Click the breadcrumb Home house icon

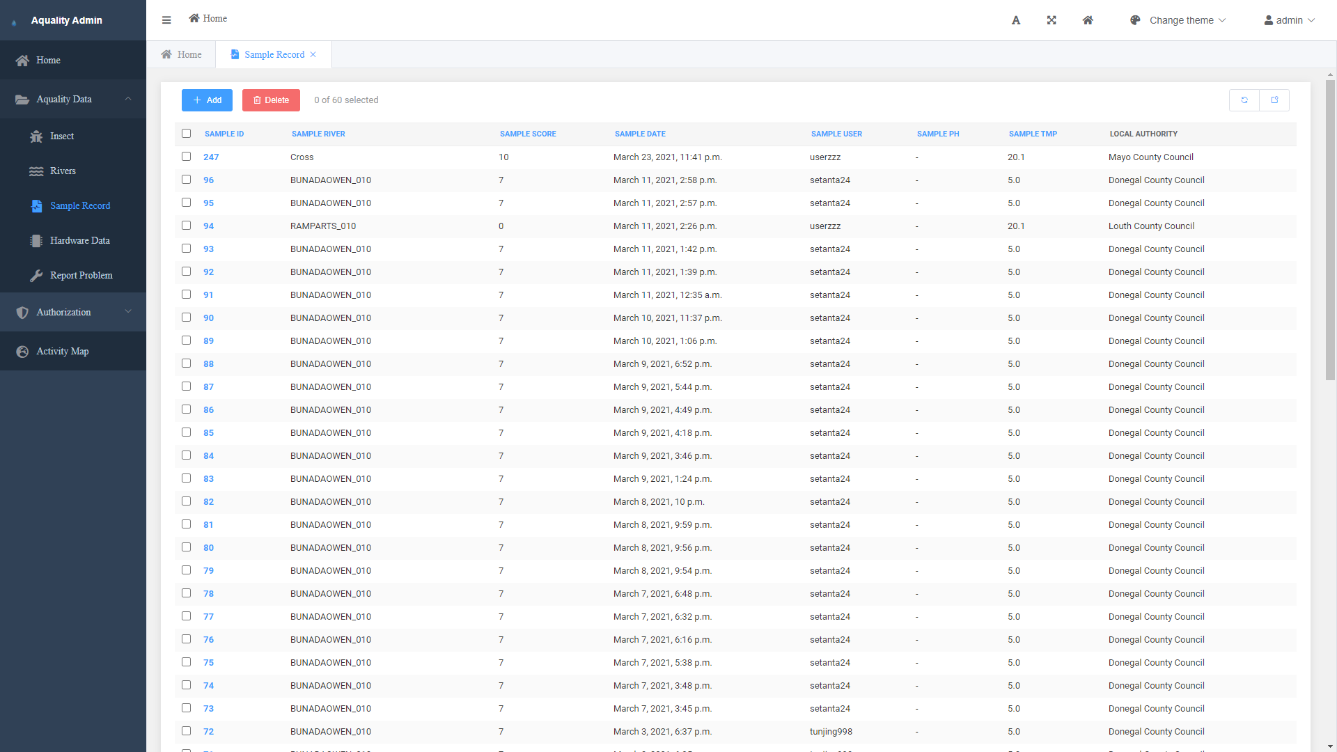tap(194, 18)
